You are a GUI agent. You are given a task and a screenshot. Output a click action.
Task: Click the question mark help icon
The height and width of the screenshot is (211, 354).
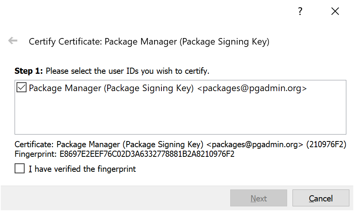301,12
